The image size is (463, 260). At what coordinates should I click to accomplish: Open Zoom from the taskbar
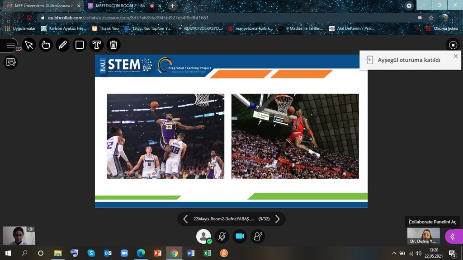click(x=124, y=253)
